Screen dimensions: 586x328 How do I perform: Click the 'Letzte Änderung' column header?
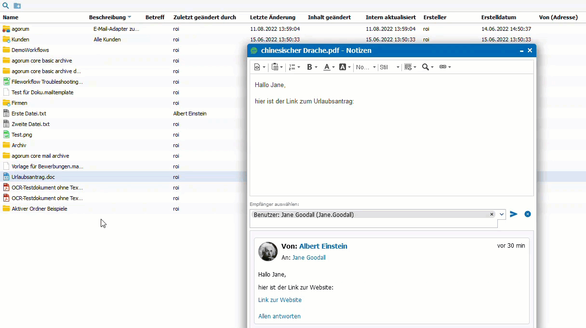point(273,17)
